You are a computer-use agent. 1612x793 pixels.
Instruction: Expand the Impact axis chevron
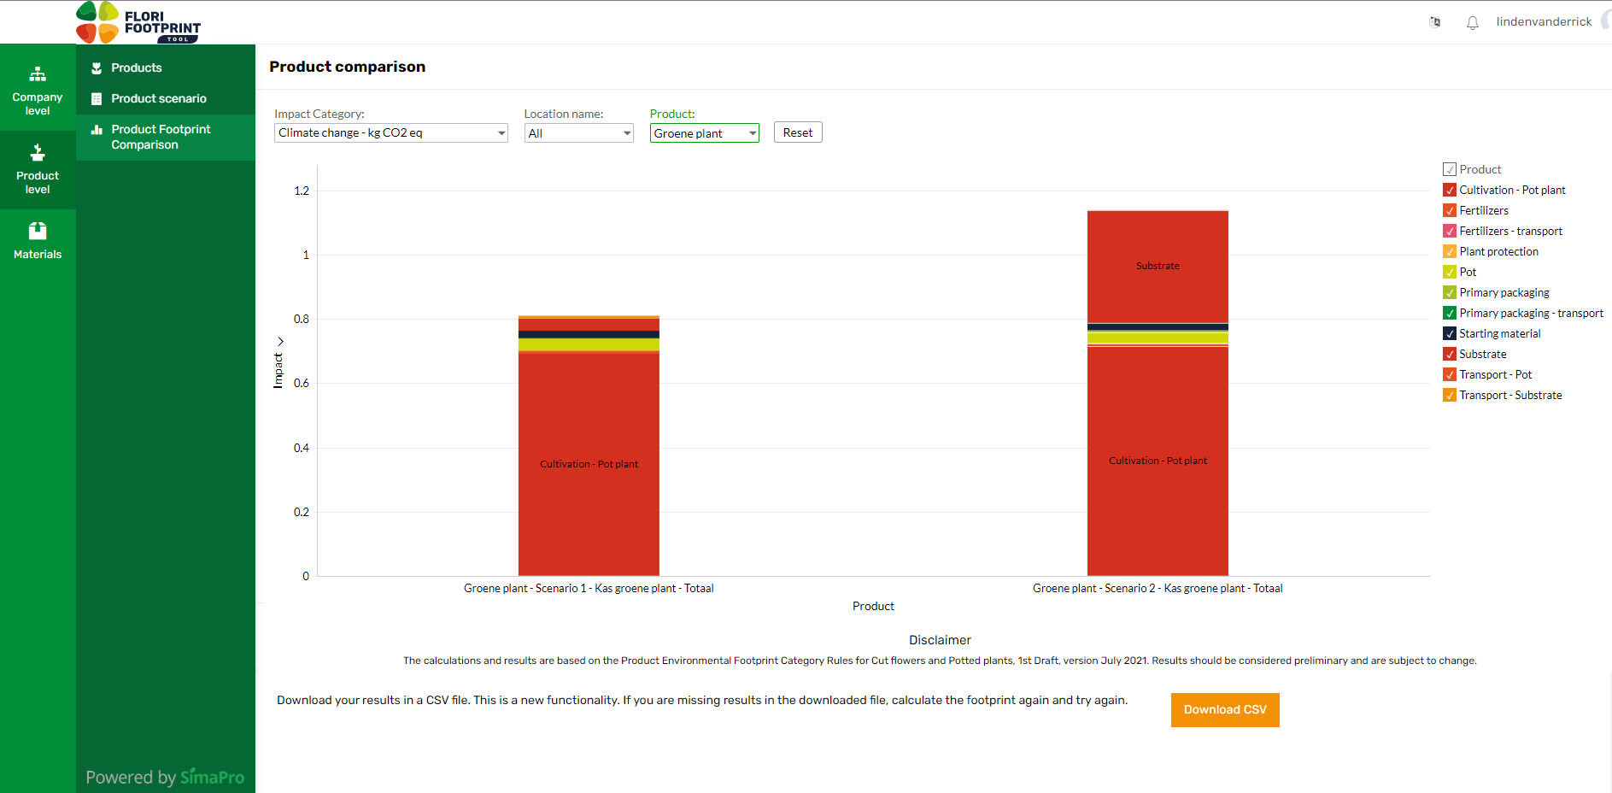(279, 341)
